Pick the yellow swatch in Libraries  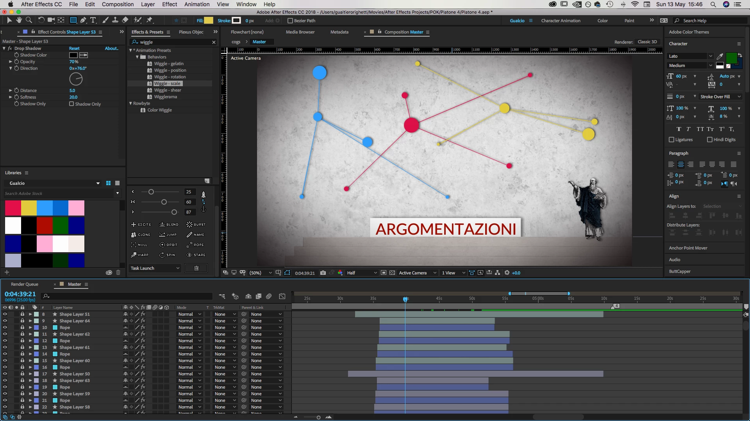[29, 208]
